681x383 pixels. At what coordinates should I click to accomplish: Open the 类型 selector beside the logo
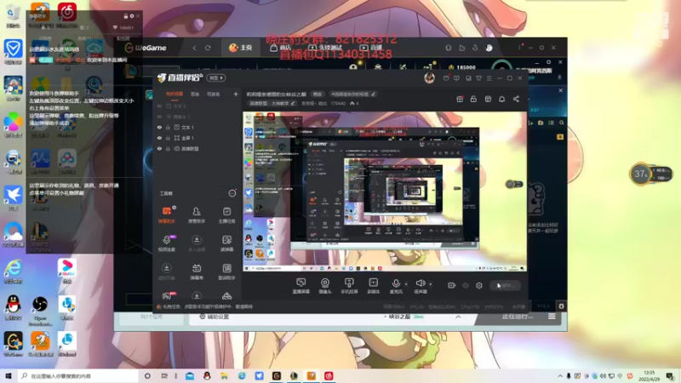coord(216,77)
